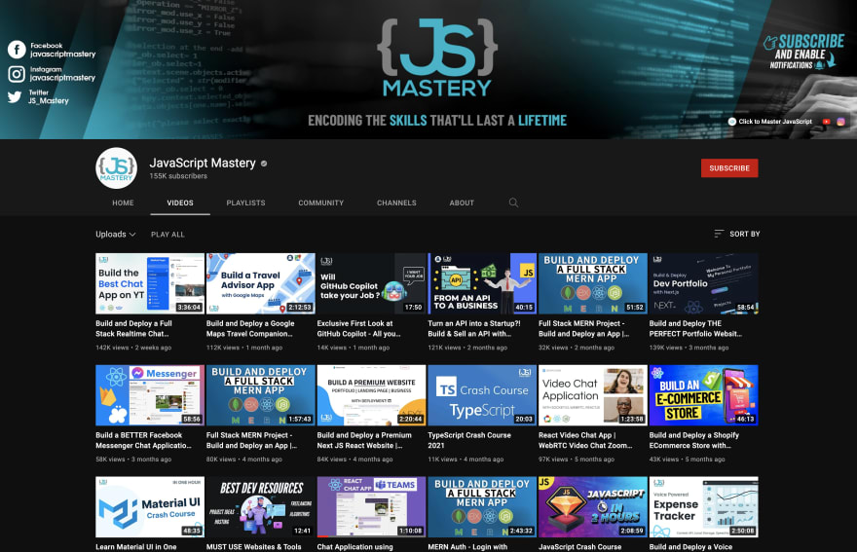The height and width of the screenshot is (552, 857).
Task: Click the 'Best Chat App on YT' thumbnail
Action: [x=150, y=283]
